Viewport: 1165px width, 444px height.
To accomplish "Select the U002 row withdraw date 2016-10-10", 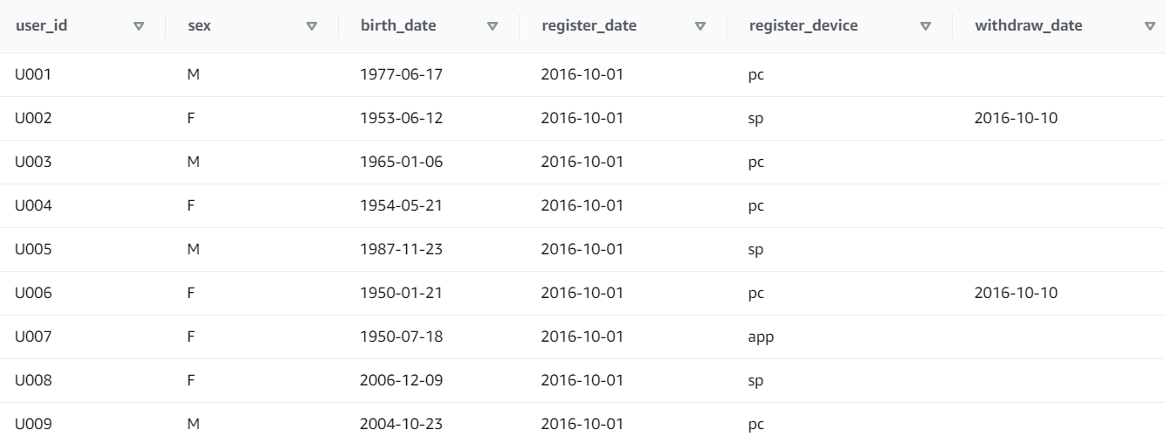I will pyautogui.click(x=1016, y=118).
